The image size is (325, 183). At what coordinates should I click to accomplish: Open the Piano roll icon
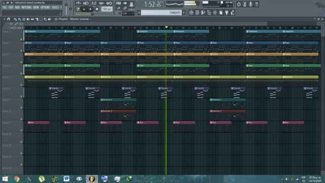[203, 13]
